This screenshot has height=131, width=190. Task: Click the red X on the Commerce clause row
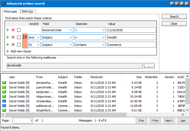coord(13,45)
